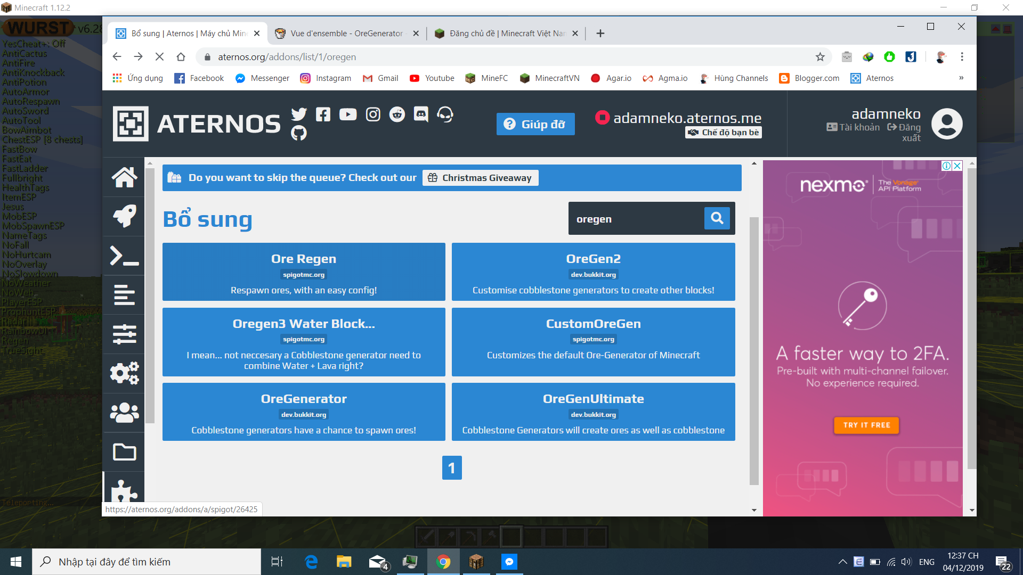Click the Aternos Twitter icon
This screenshot has height=575, width=1023.
pyautogui.click(x=299, y=114)
